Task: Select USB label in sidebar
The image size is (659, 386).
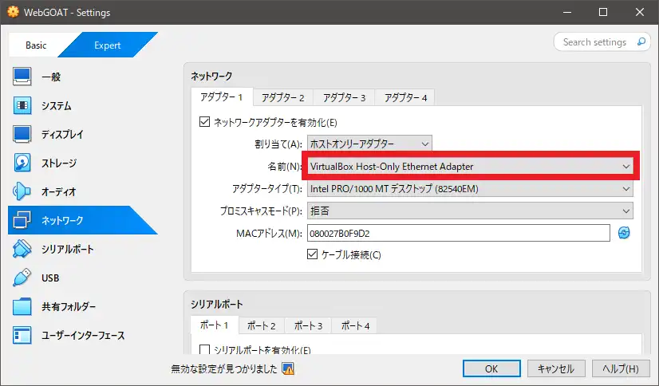Action: [50, 278]
